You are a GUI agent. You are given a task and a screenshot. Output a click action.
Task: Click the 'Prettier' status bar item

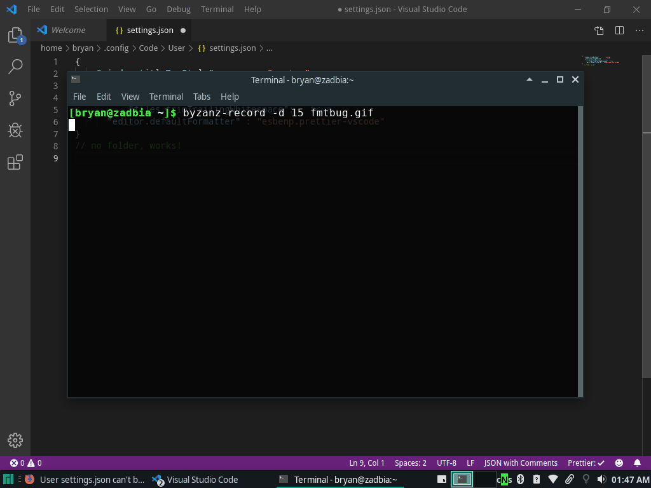point(586,463)
